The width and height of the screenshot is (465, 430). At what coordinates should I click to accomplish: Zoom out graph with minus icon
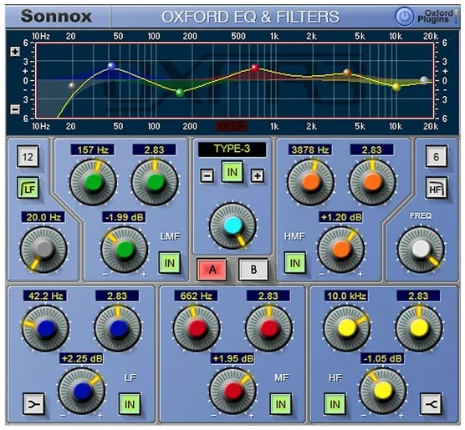(15, 109)
